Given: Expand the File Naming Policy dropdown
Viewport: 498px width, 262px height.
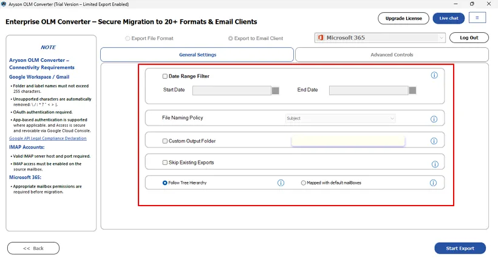Looking at the screenshot, I should click(x=340, y=118).
